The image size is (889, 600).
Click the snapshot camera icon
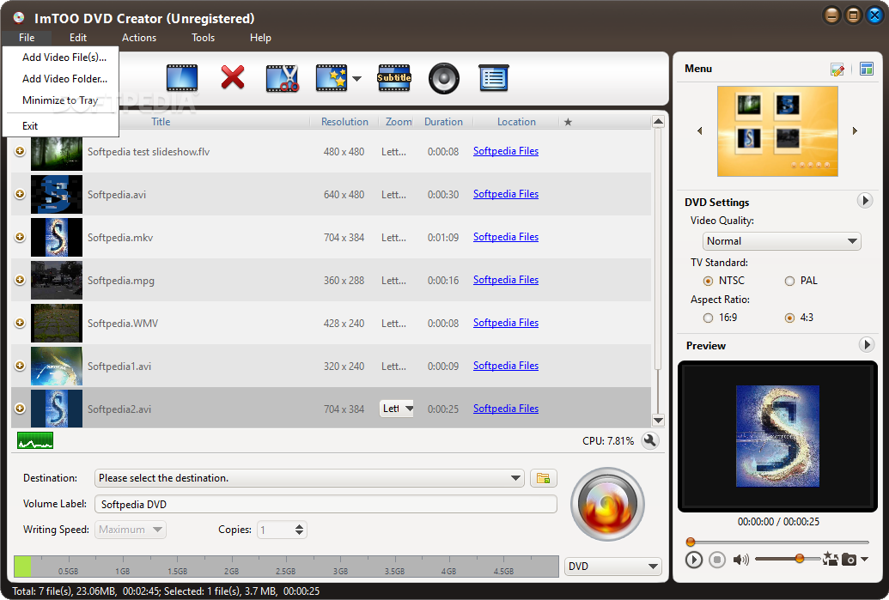[x=849, y=559]
